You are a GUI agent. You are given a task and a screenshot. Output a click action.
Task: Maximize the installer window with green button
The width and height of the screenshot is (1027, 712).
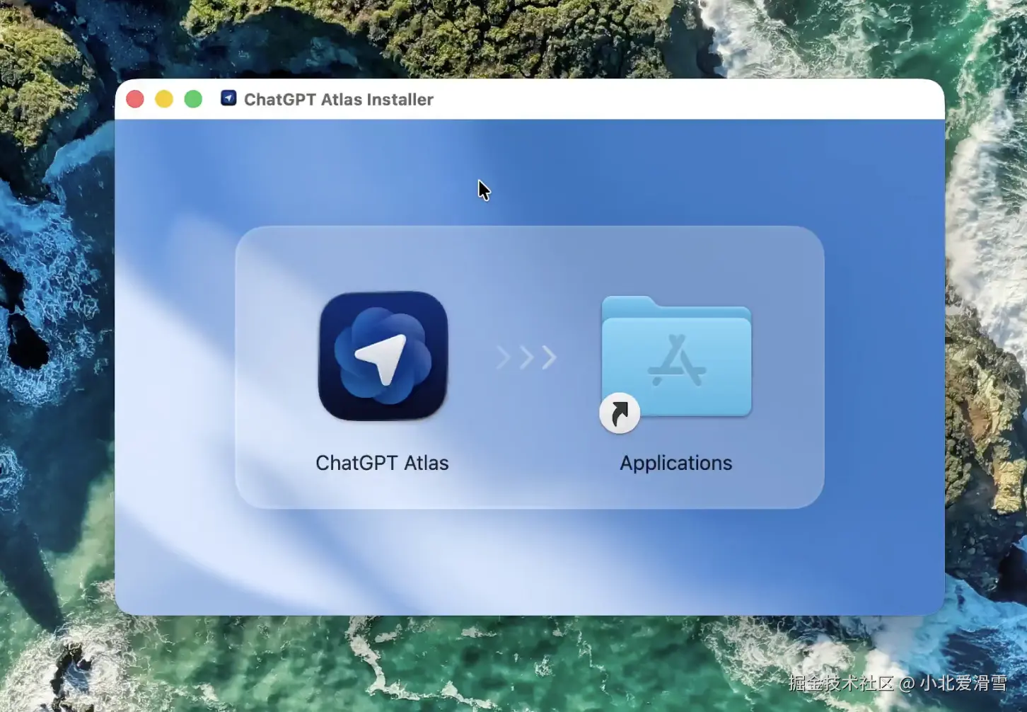193,99
